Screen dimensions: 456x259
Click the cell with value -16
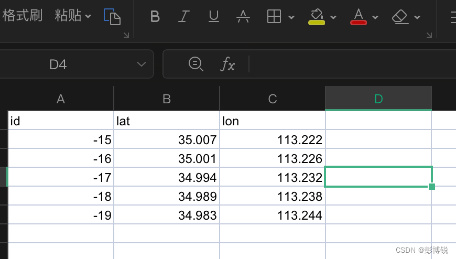click(61, 158)
